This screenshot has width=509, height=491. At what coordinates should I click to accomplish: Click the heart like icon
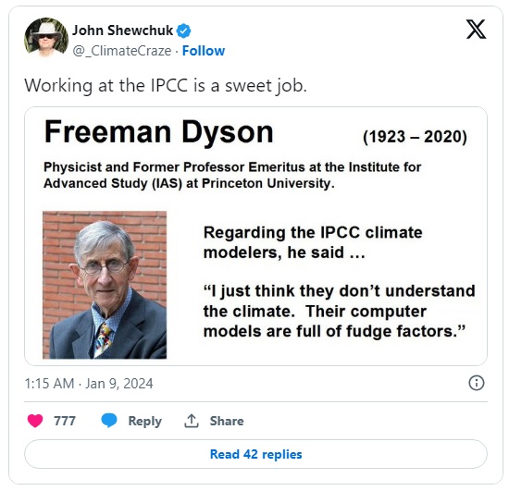[x=35, y=421]
